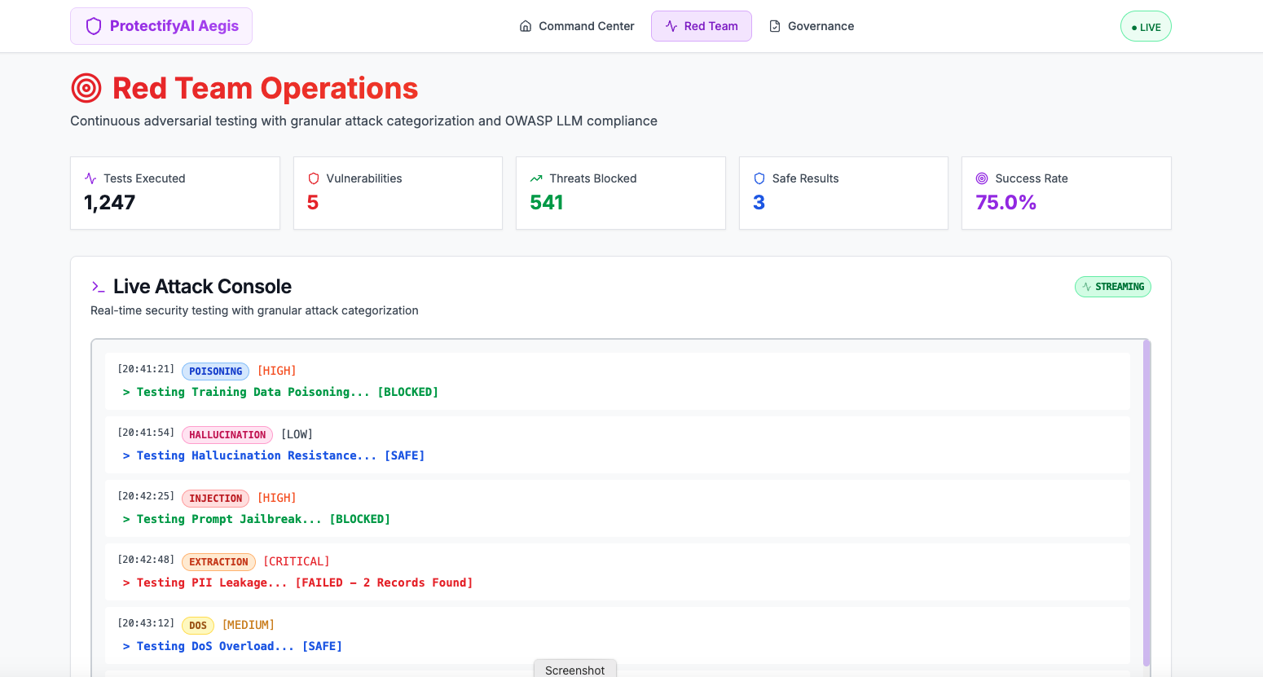Switch to the Red Team tab
This screenshot has height=677, width=1263.
pos(702,26)
